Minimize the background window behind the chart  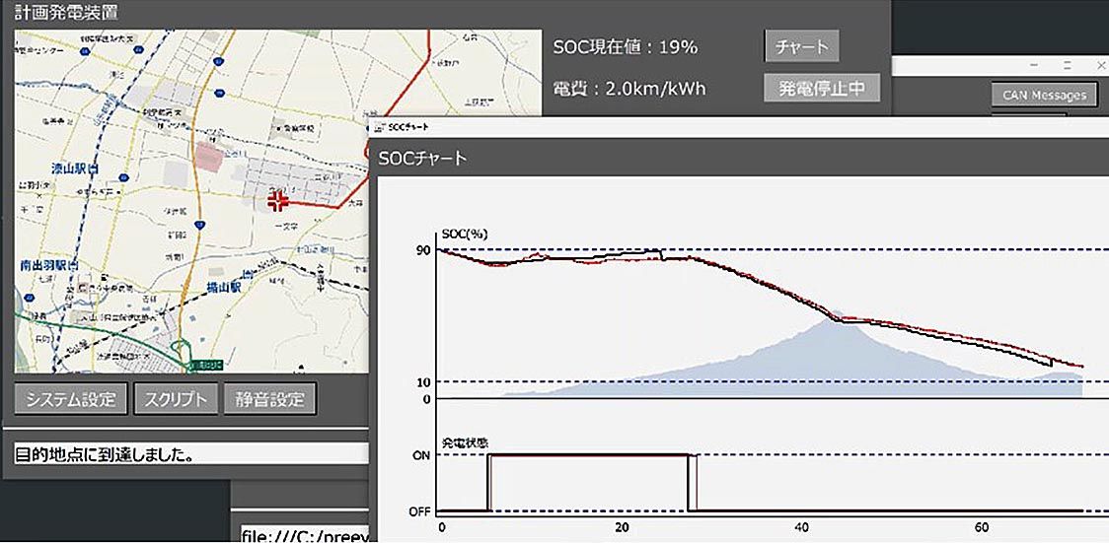1035,64
